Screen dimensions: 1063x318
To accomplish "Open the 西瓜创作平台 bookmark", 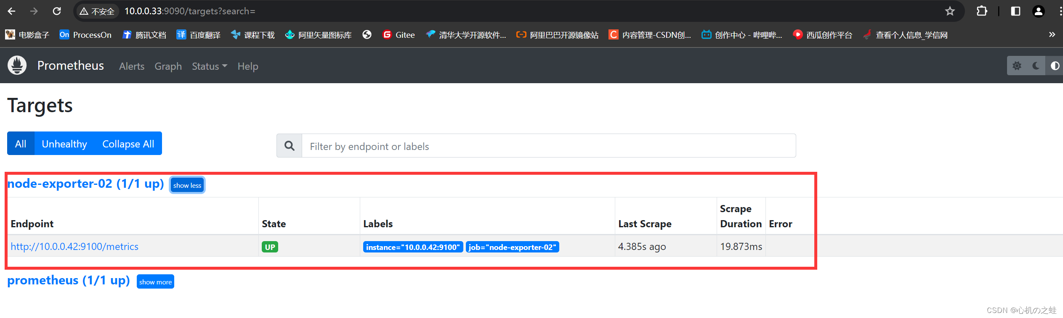I will point(823,35).
